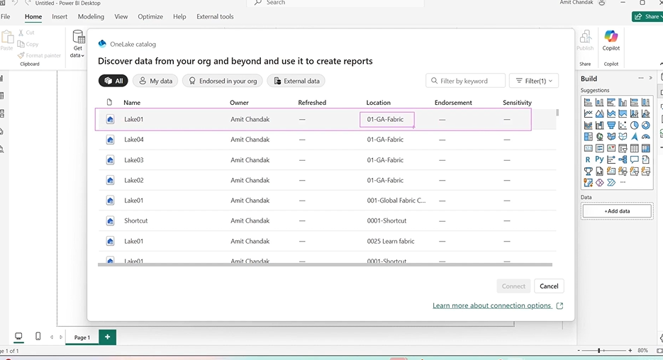Toggle the My data filter pill
The height and width of the screenshot is (360, 663).
[x=155, y=81]
